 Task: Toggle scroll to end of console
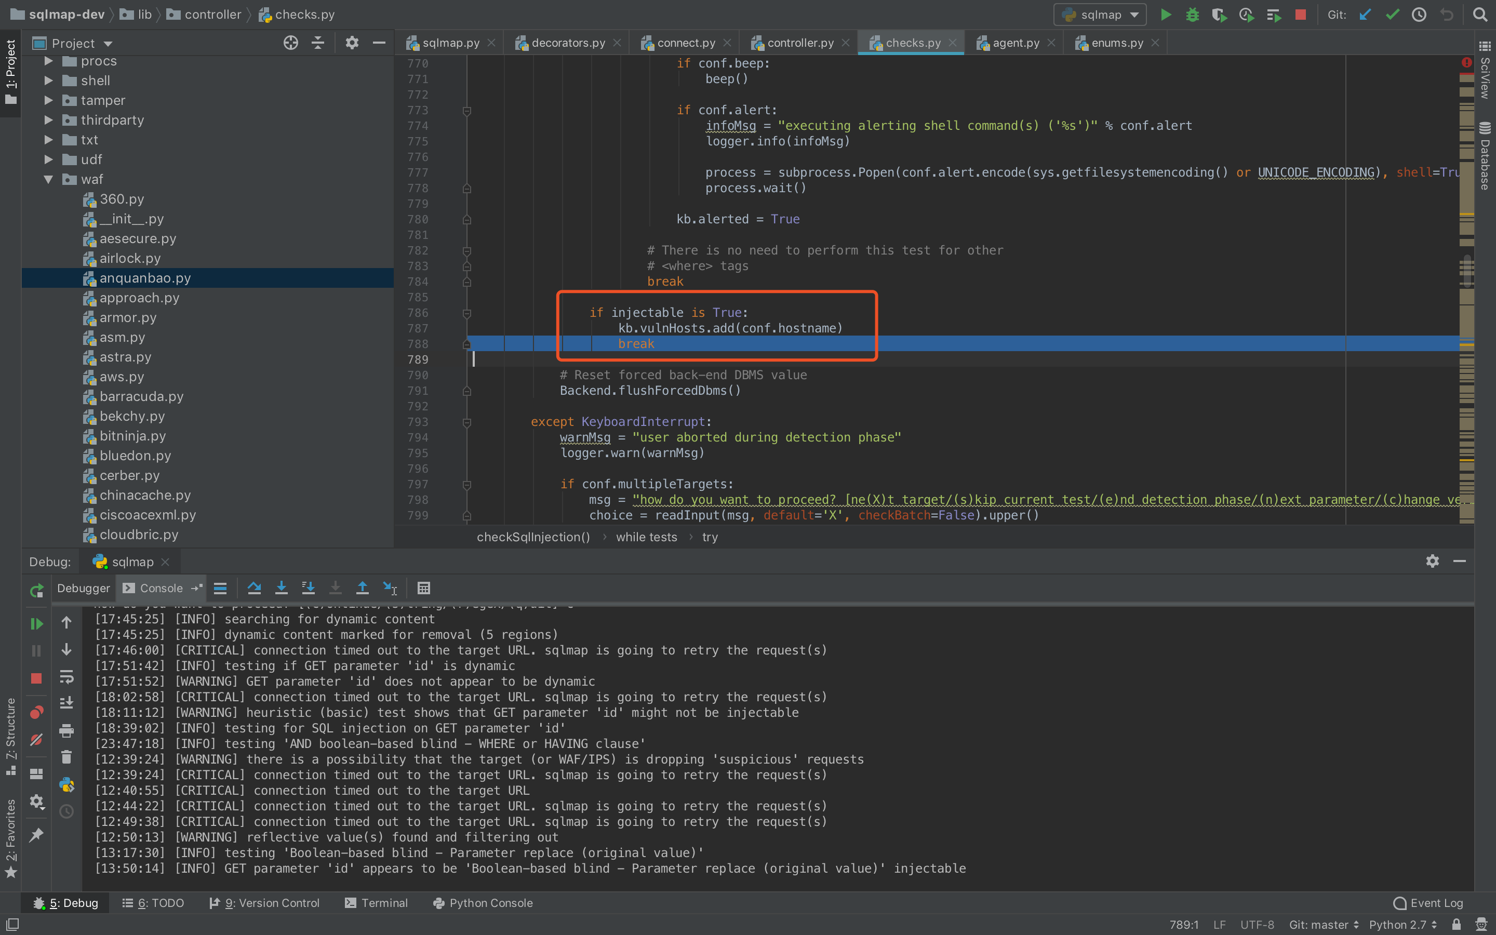coord(66,703)
